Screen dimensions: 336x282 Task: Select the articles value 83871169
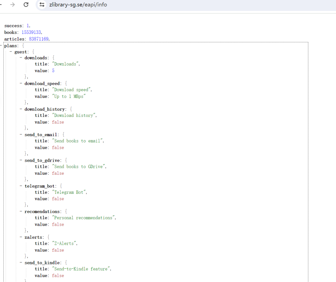coord(39,39)
